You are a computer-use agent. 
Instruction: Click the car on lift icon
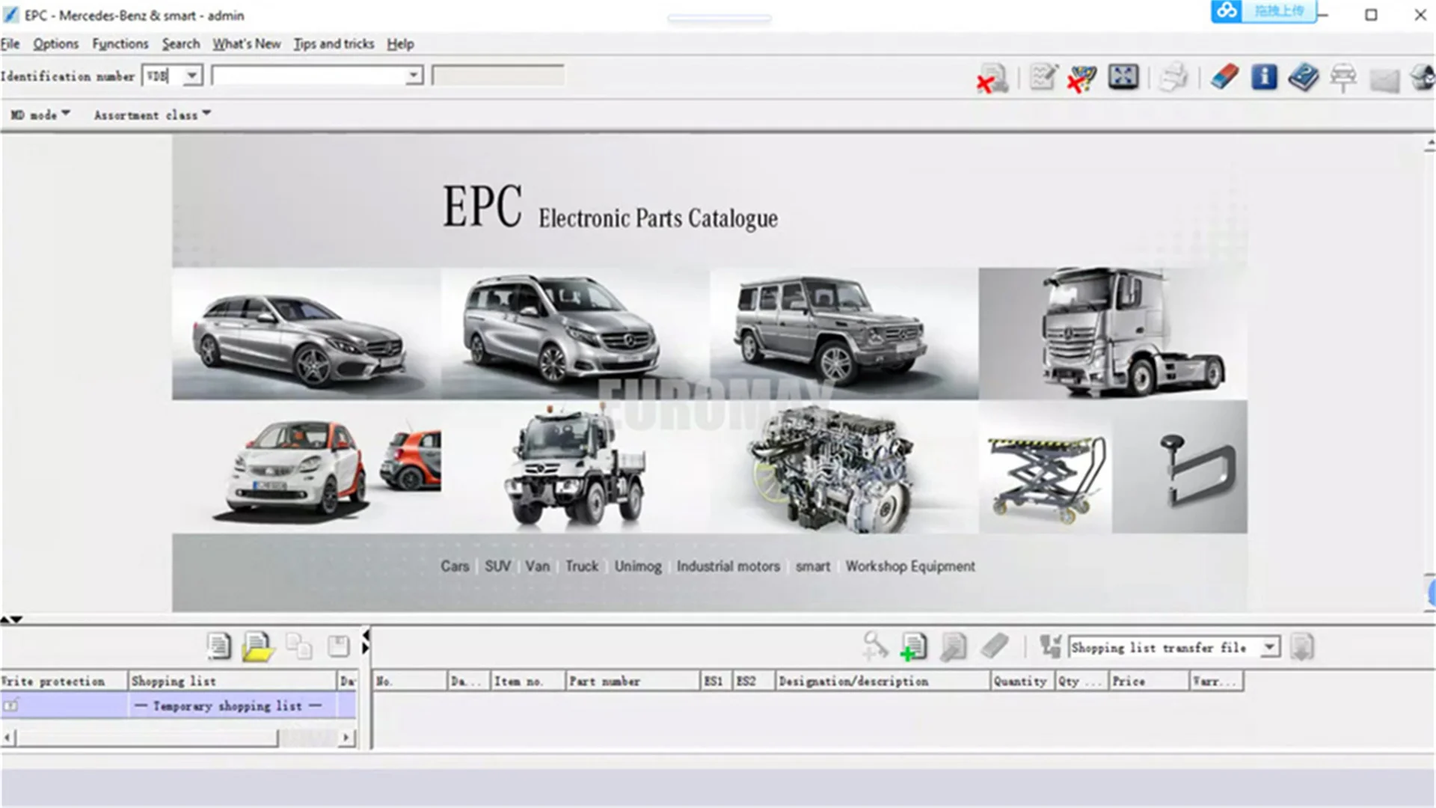point(1343,78)
